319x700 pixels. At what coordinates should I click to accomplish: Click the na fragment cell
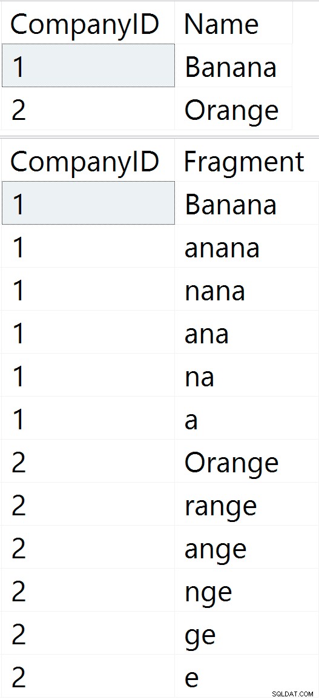pos(247,375)
